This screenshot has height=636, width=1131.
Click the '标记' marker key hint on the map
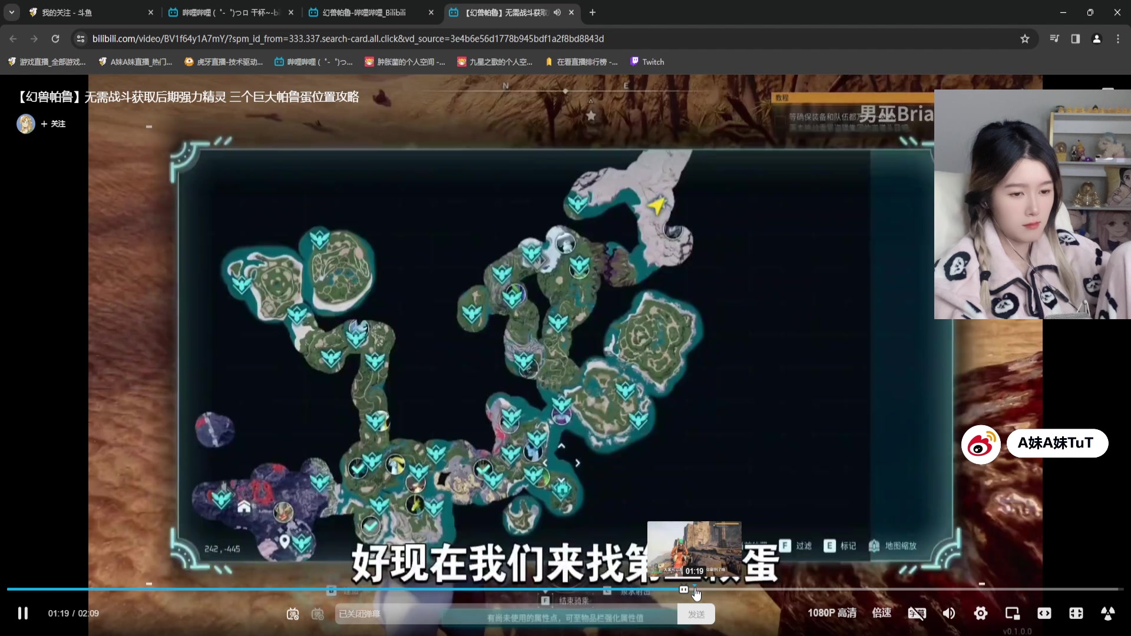840,546
